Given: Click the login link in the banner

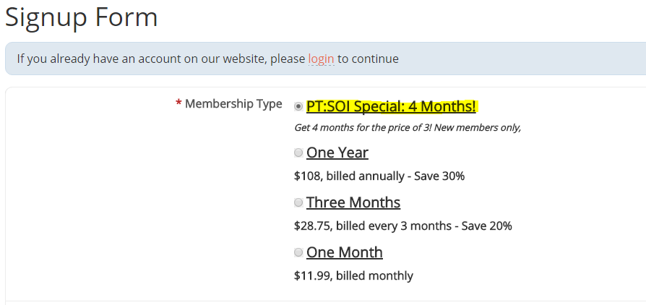Looking at the screenshot, I should point(321,59).
